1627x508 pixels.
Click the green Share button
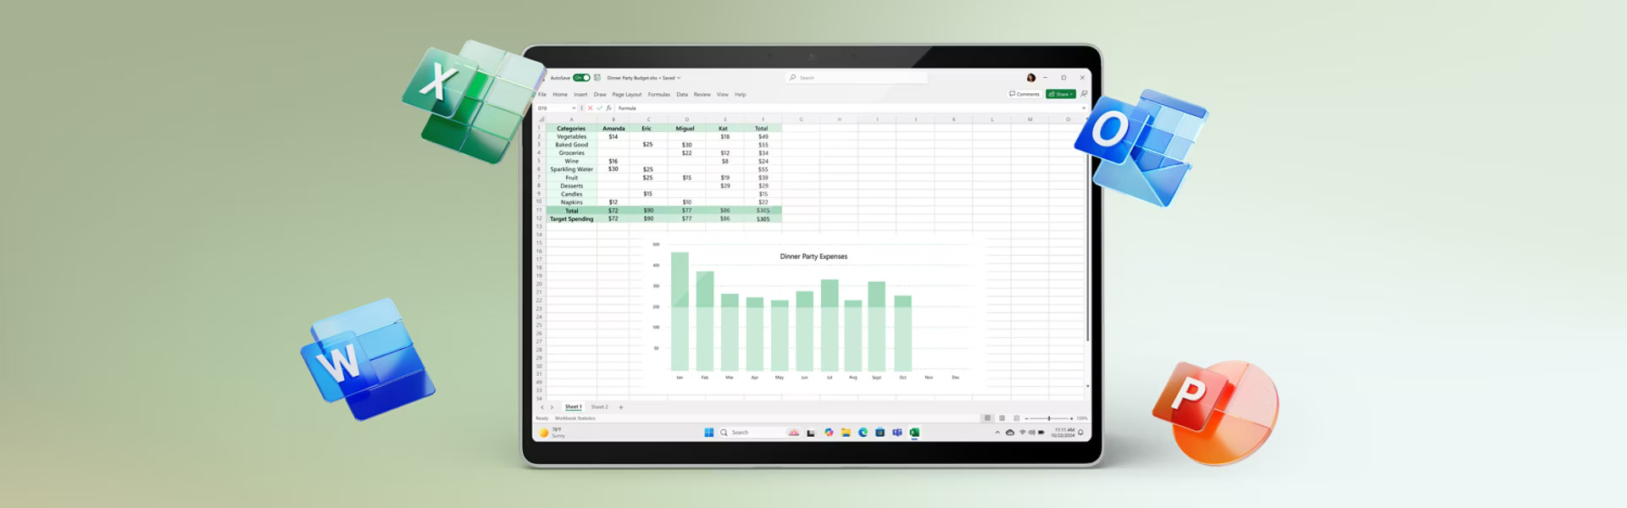point(1060,94)
